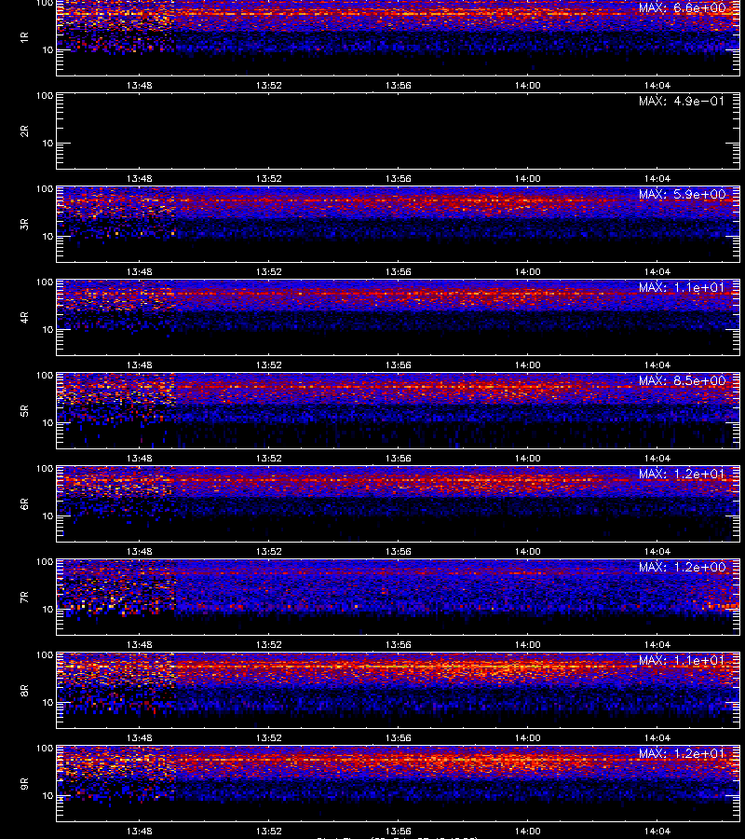The height and width of the screenshot is (839, 745).
Task: Click the 14:00 time label under panel 8R
Action: [x=527, y=737]
